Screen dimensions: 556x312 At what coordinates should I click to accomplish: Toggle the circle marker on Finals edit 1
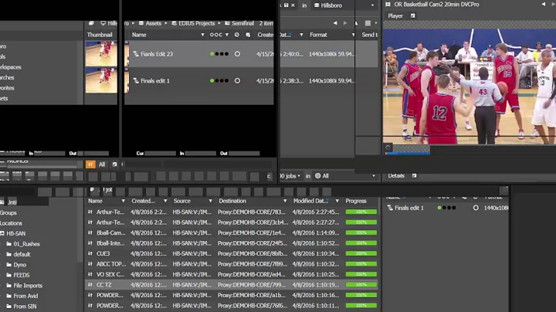click(x=237, y=81)
